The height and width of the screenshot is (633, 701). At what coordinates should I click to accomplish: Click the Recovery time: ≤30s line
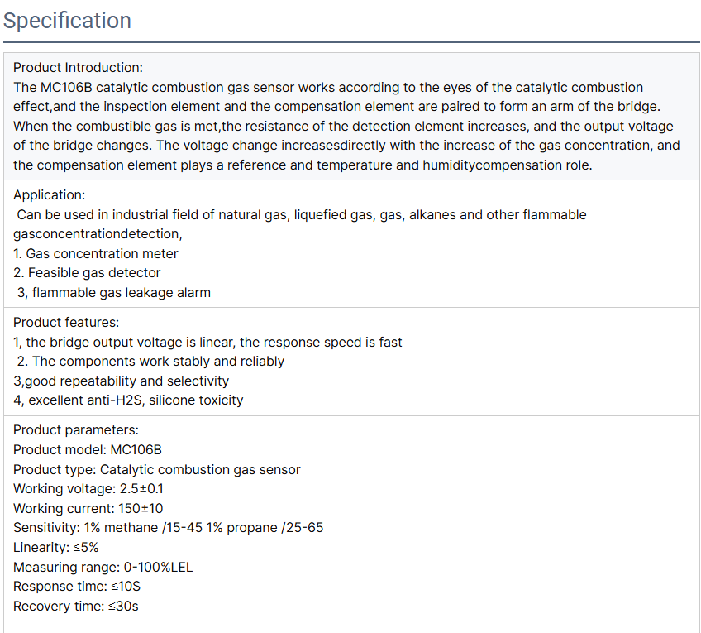[76, 607]
